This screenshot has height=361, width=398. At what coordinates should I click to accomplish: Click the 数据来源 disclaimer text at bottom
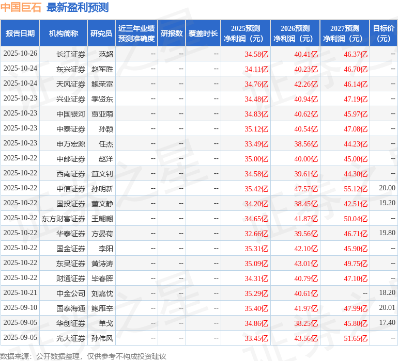point(83,356)
